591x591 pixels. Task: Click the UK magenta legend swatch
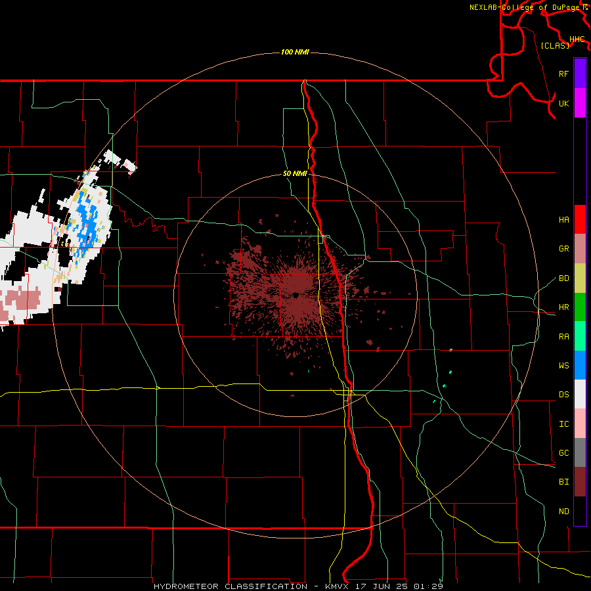580,103
